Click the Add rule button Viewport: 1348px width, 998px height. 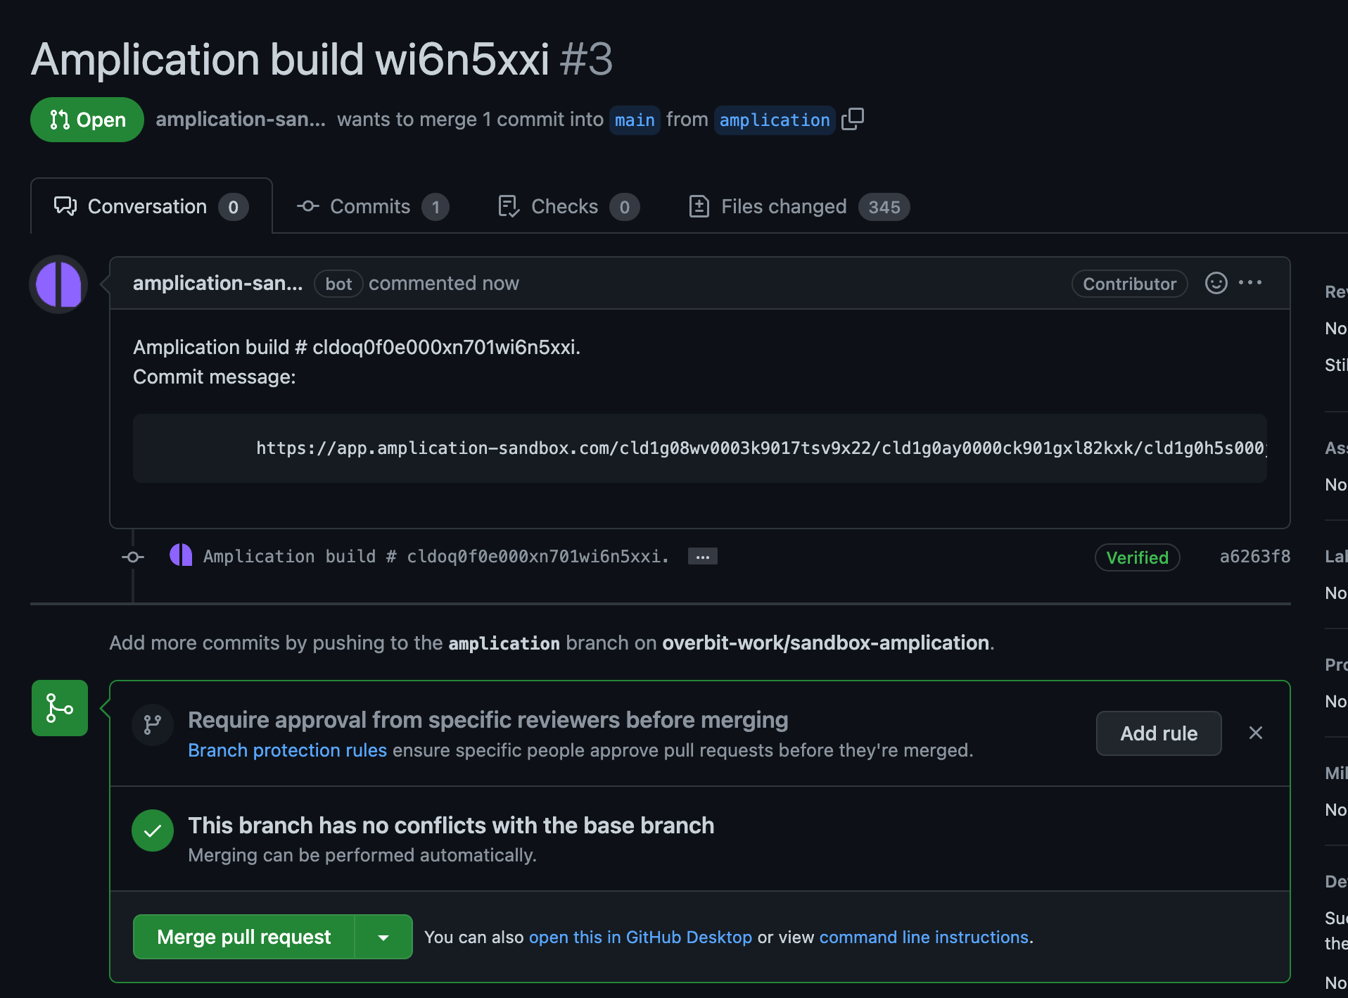[1158, 733]
